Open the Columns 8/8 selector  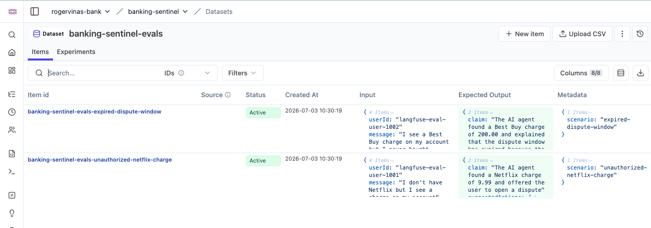pyautogui.click(x=581, y=73)
